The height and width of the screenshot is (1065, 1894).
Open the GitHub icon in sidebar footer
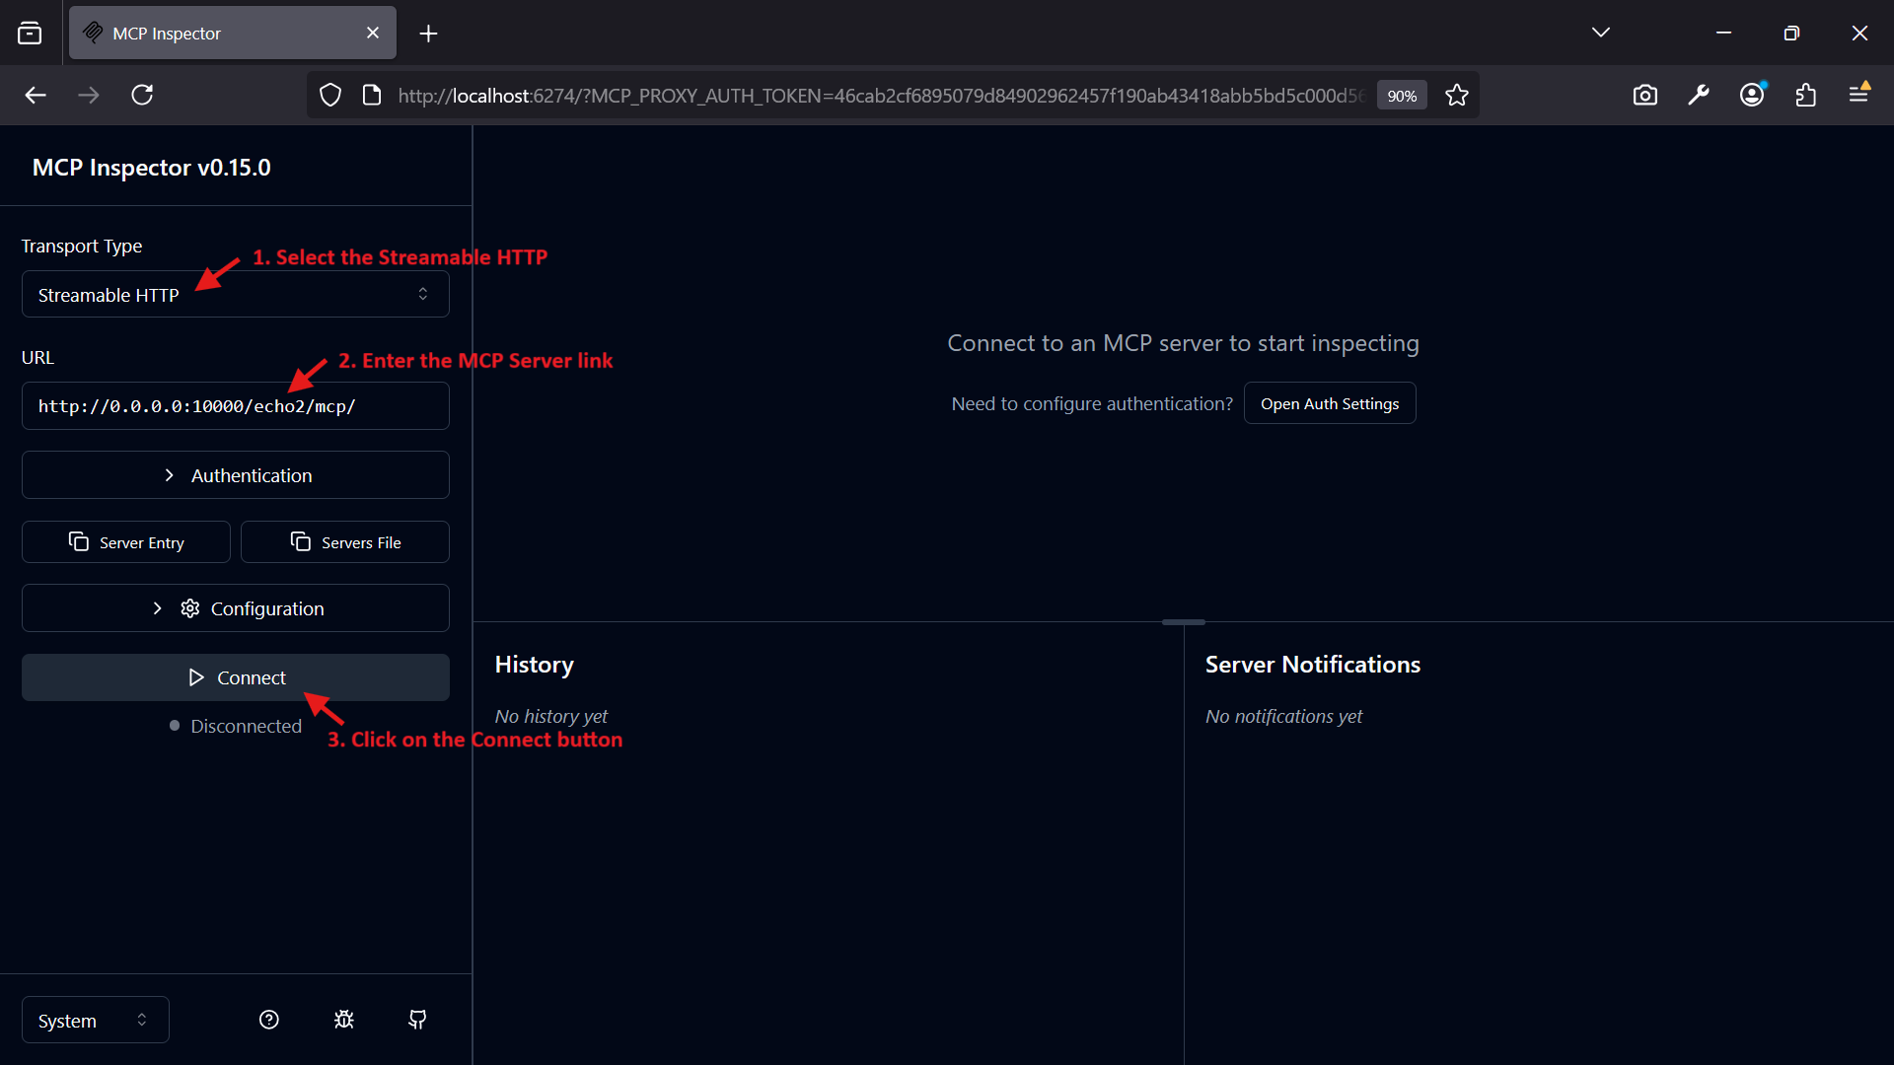417,1020
